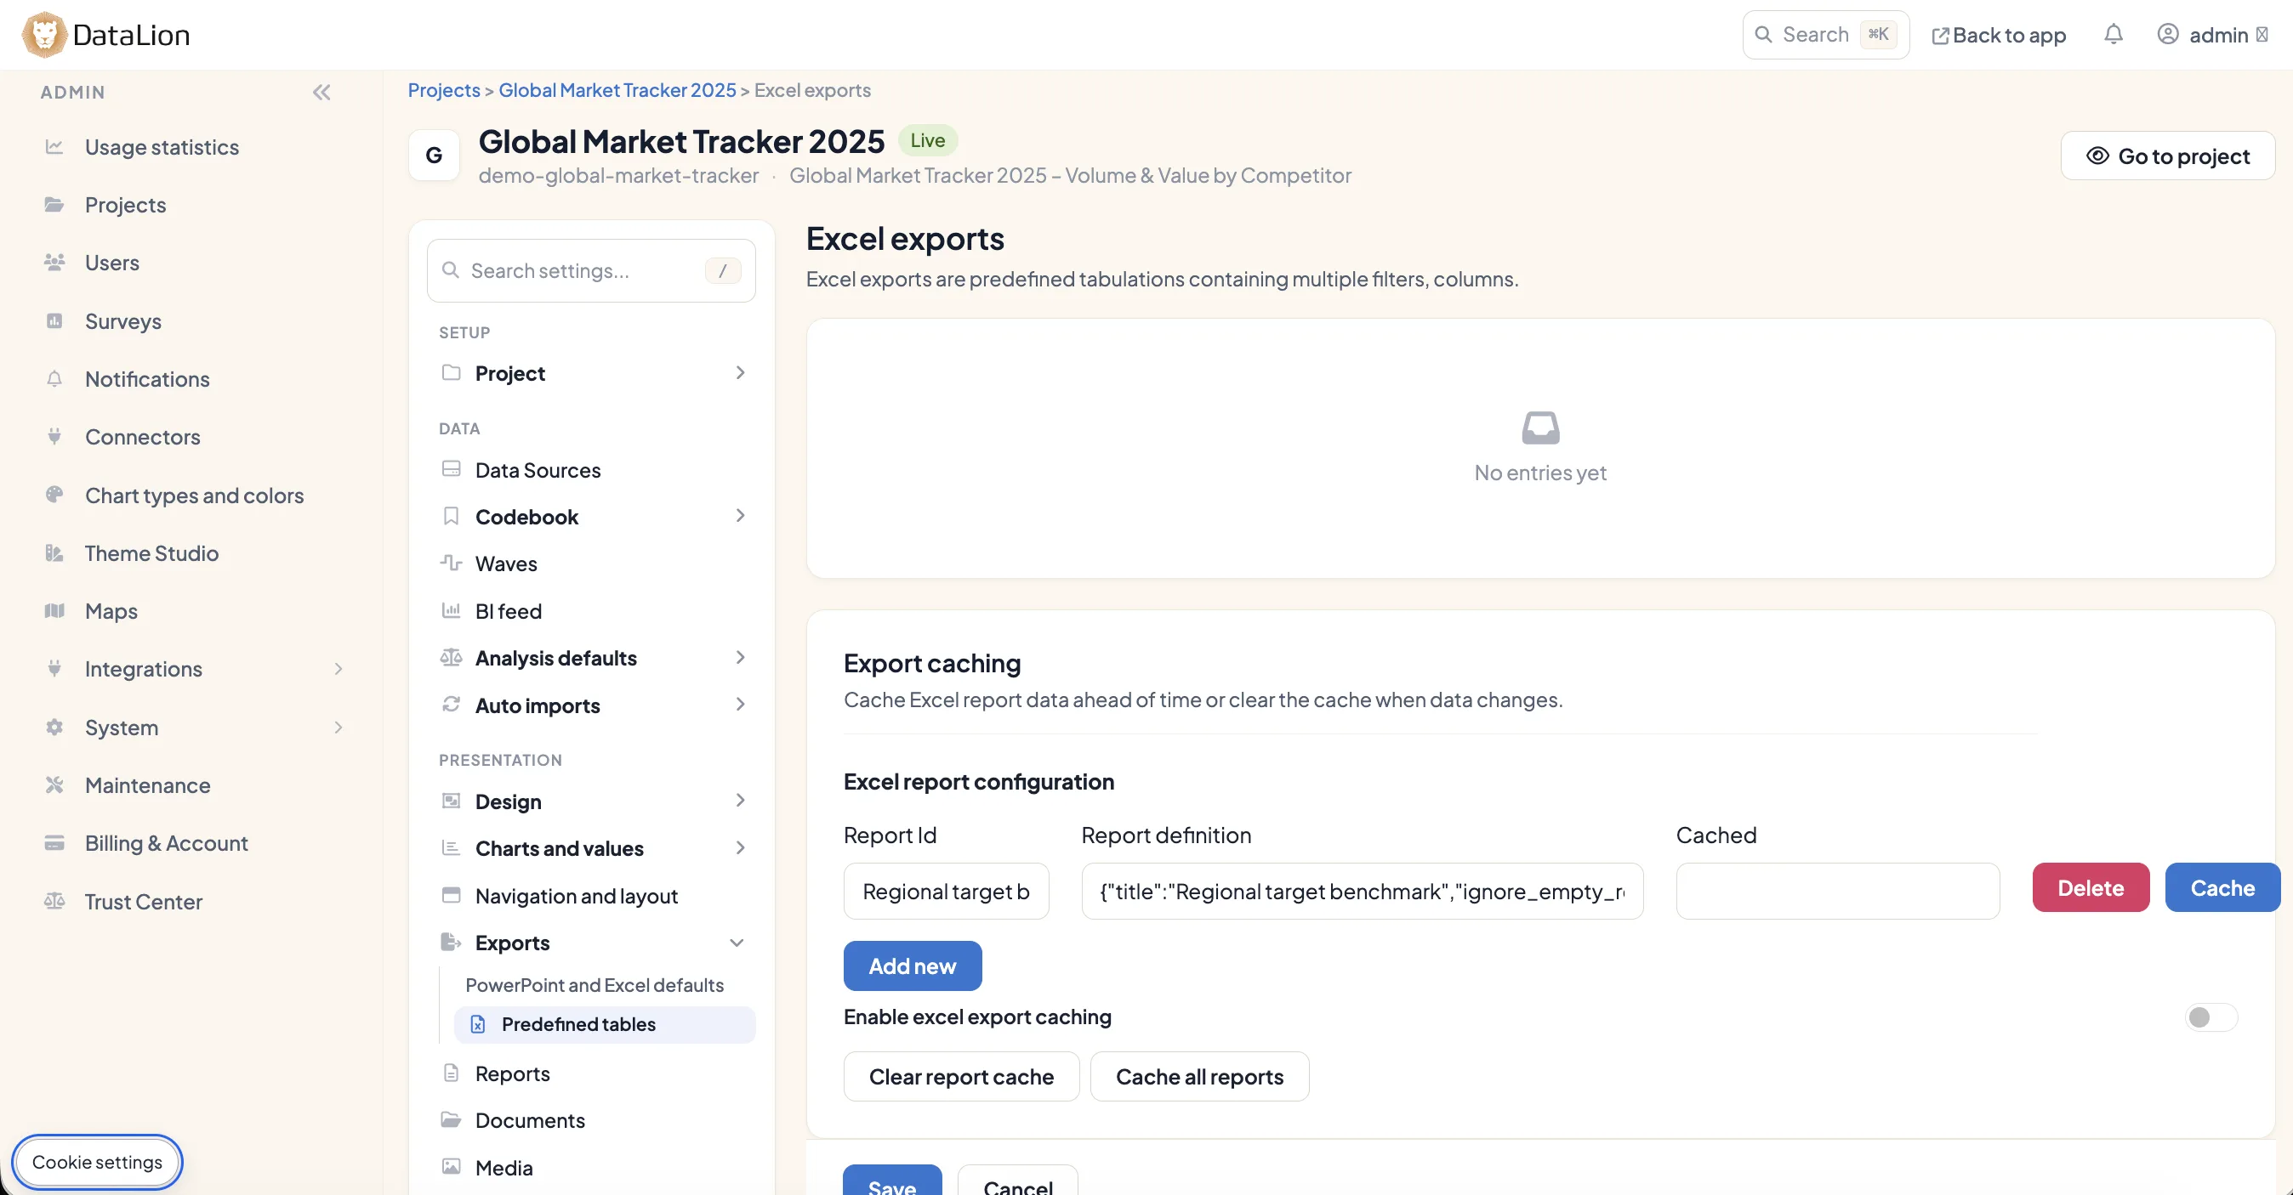Click the Navigation and layout icon

[x=452, y=895]
